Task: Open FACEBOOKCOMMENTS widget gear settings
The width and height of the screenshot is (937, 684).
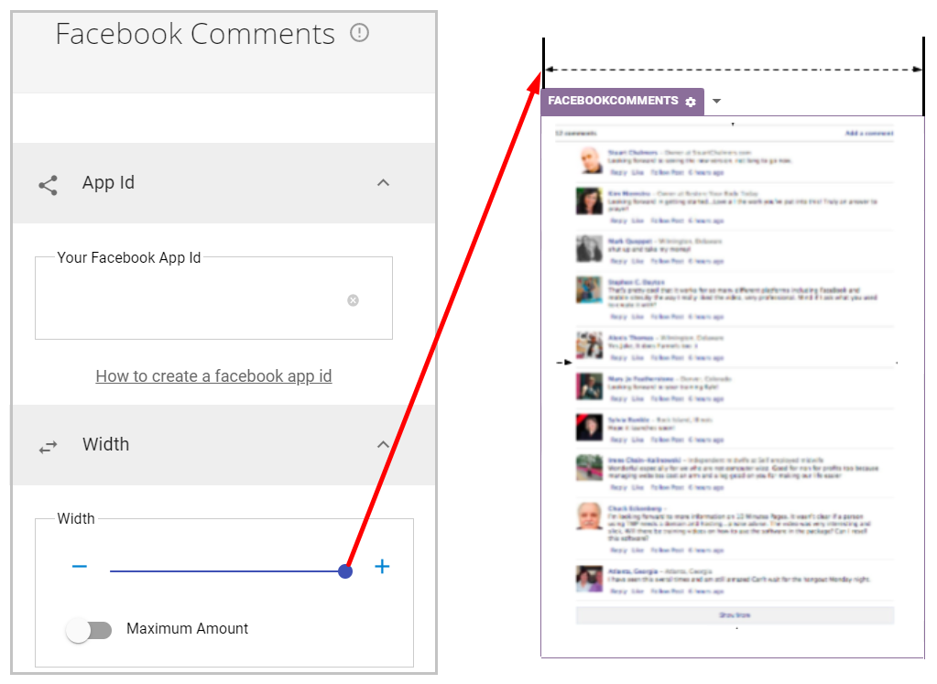Action: (x=691, y=102)
